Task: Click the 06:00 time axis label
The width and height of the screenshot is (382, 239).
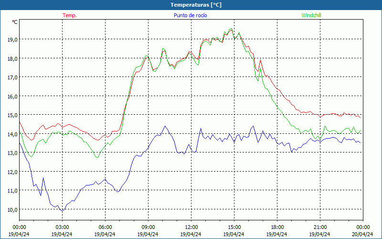Action: 105,228
